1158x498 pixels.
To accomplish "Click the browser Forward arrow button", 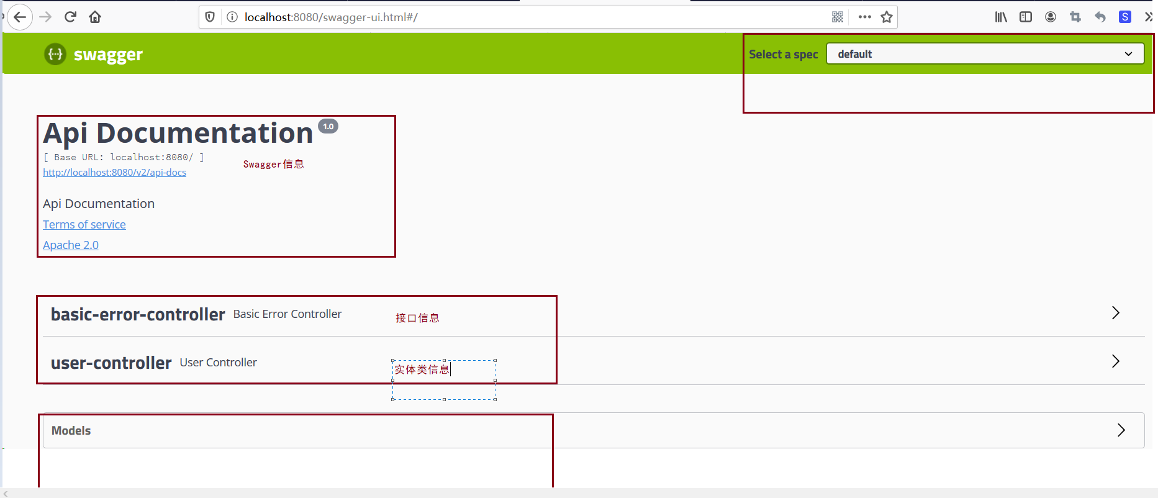I will (x=45, y=17).
